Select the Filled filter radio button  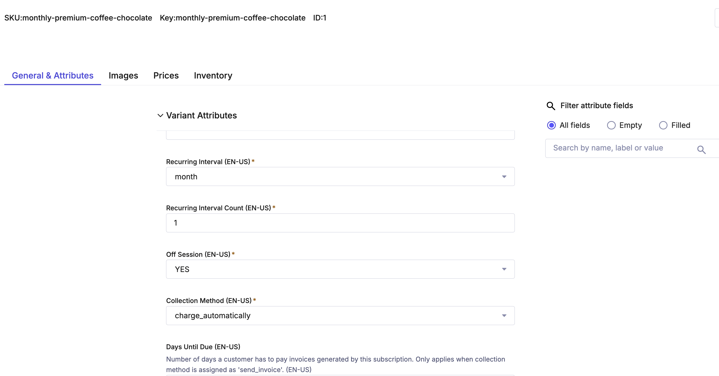pyautogui.click(x=663, y=125)
